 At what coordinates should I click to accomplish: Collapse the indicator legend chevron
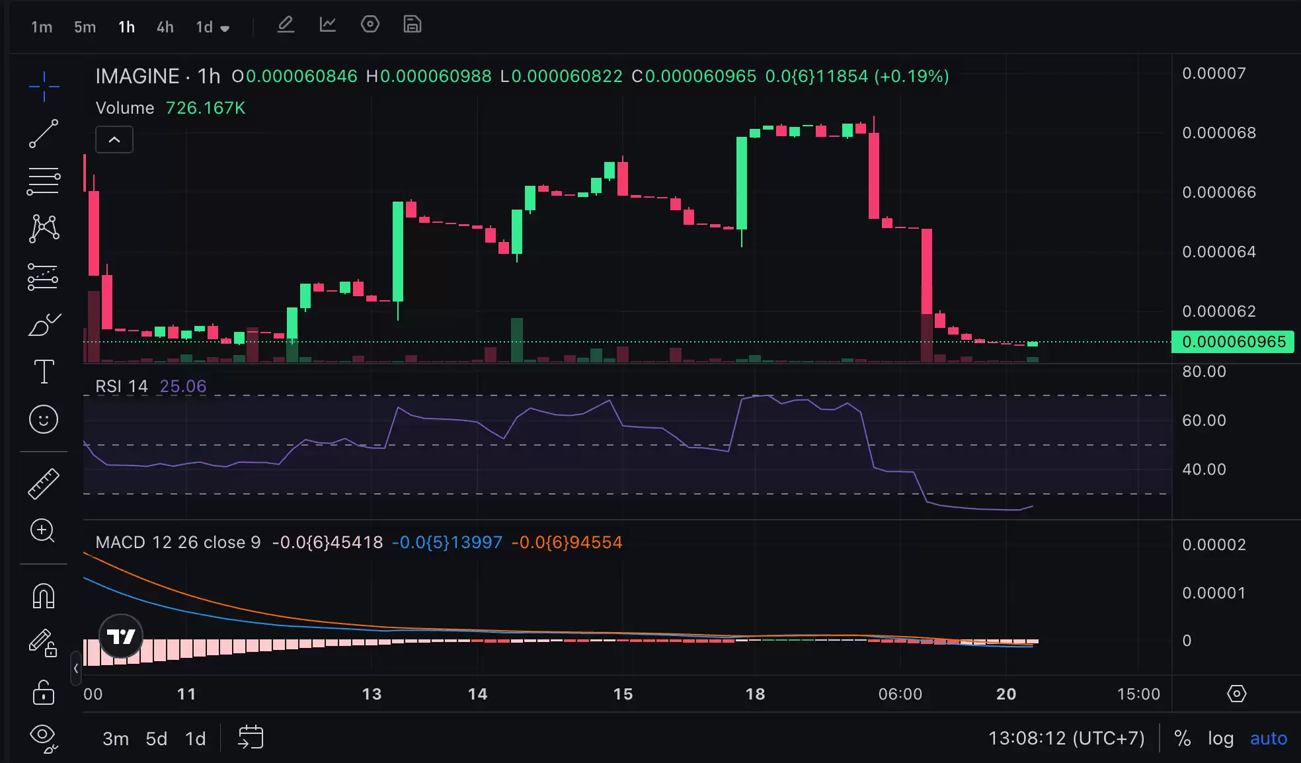pos(114,140)
